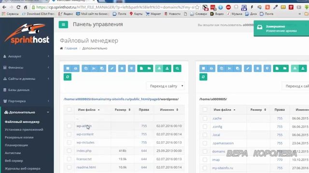Click the trash delete icon in left panel toolbar
This screenshot has height=173, width=309.
pos(122,68)
